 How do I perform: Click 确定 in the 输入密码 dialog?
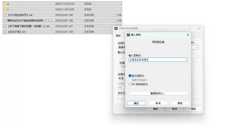(136, 103)
